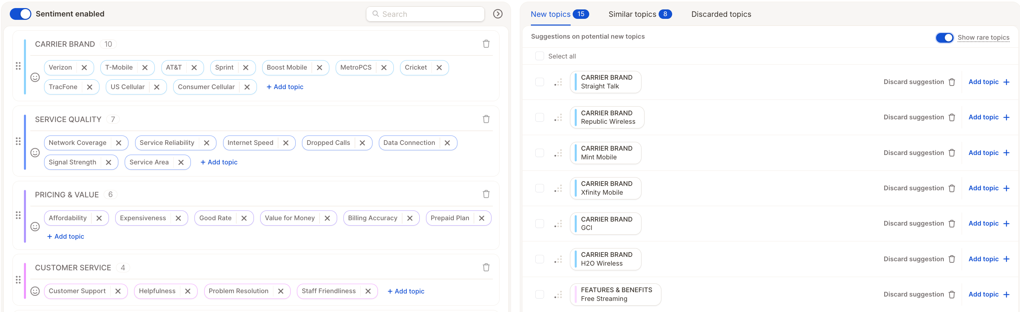The height and width of the screenshot is (312, 1020).
Task: Remove the Helpfulness topic chip
Action: click(187, 291)
